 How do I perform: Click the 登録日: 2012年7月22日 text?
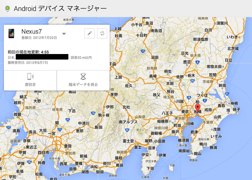tap(39, 38)
